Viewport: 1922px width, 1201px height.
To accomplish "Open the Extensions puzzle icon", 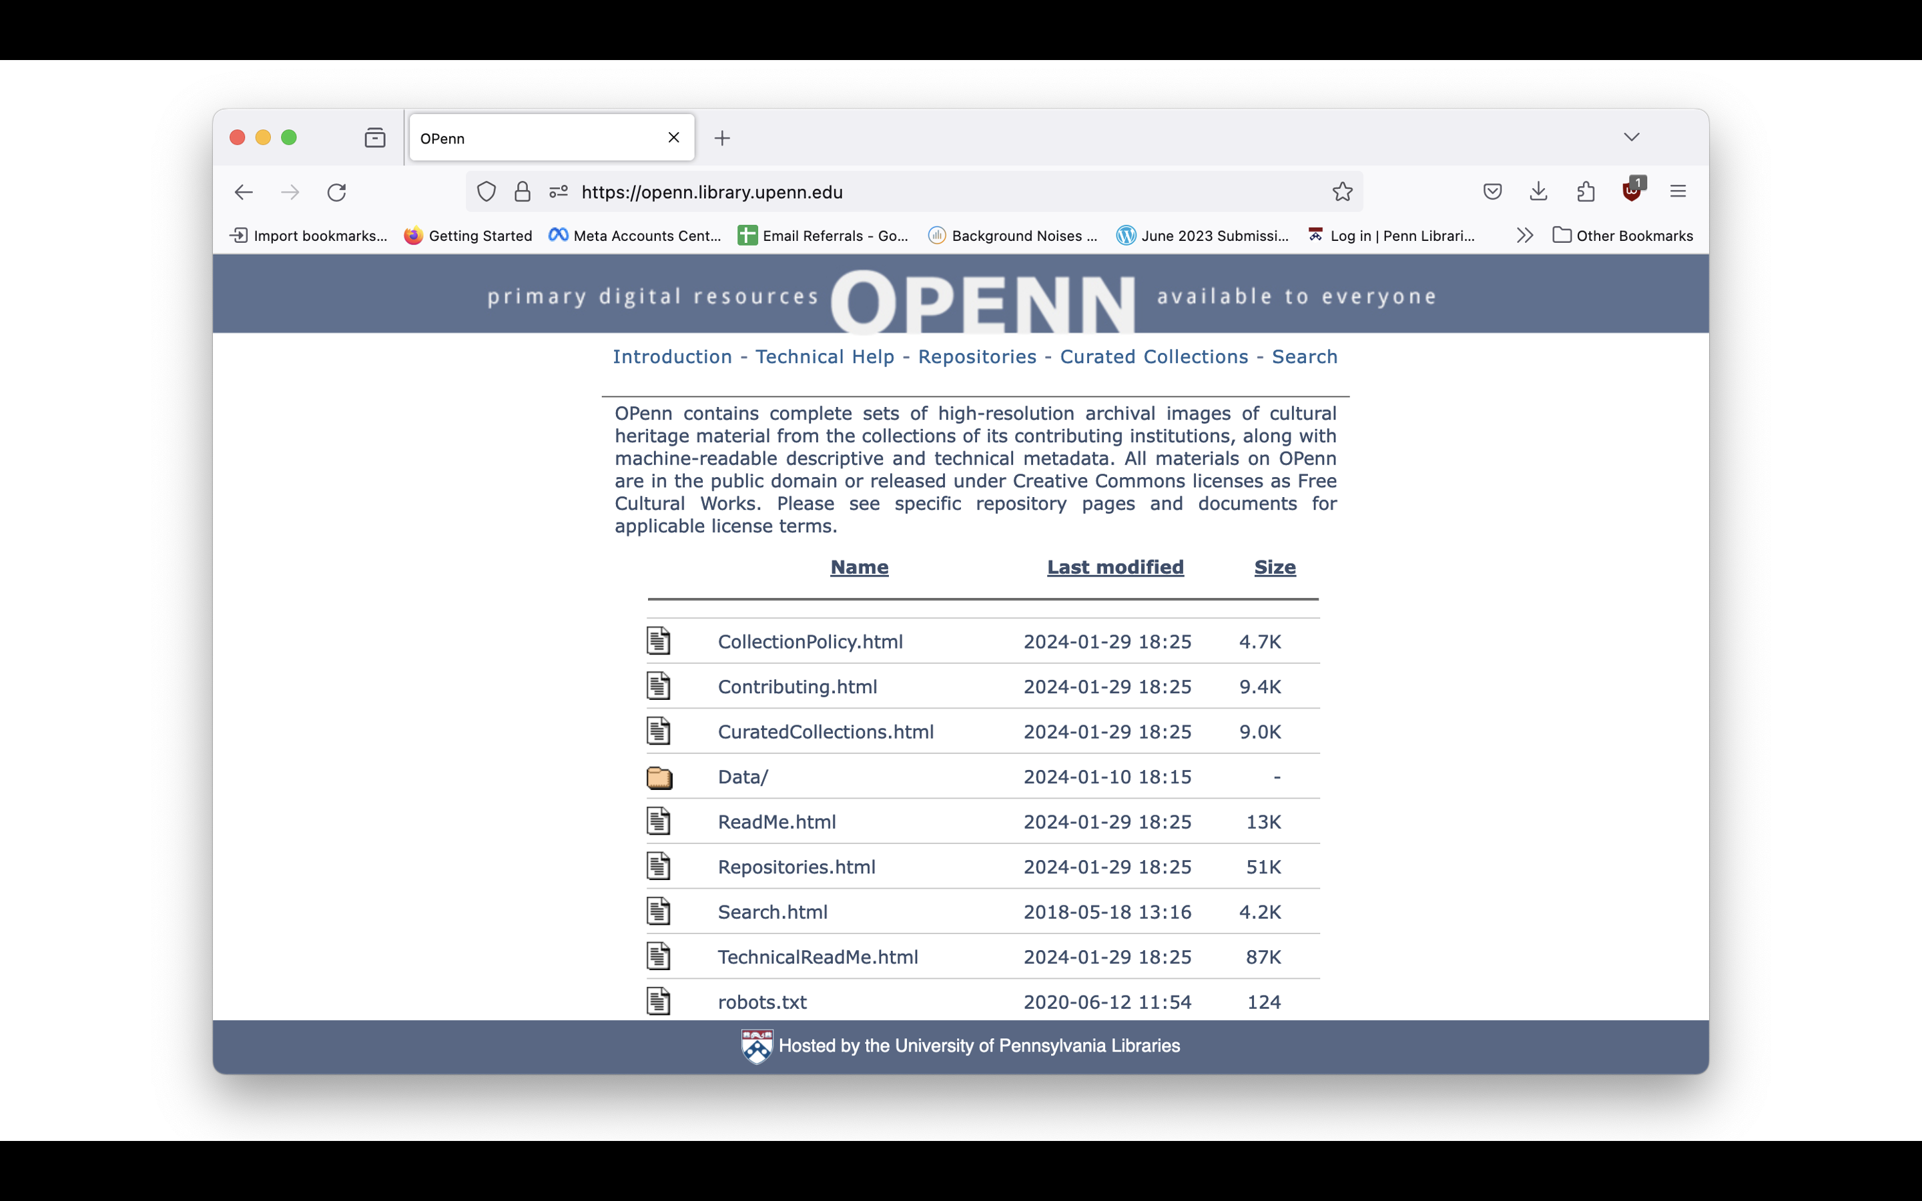I will (x=1585, y=191).
